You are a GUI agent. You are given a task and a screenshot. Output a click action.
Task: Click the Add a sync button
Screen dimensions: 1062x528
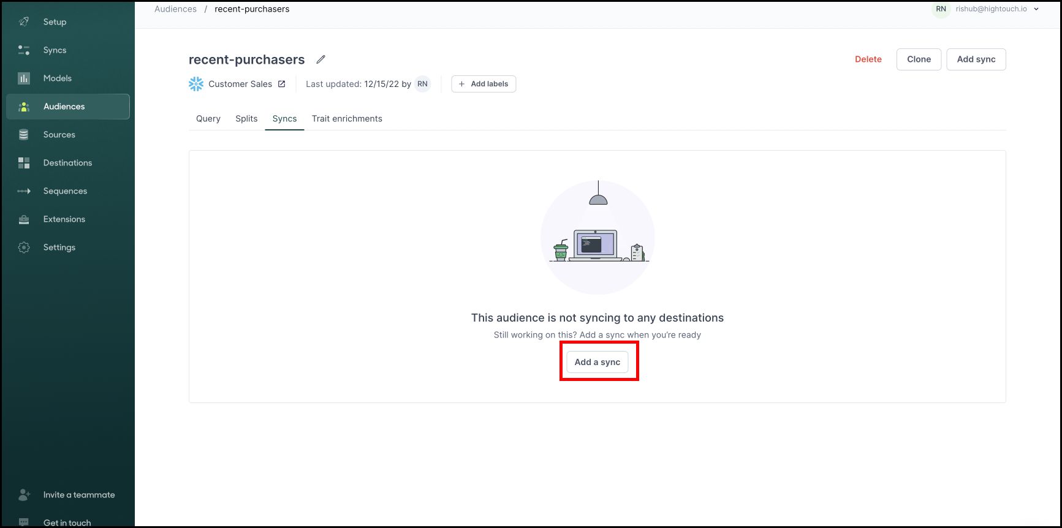click(x=597, y=362)
